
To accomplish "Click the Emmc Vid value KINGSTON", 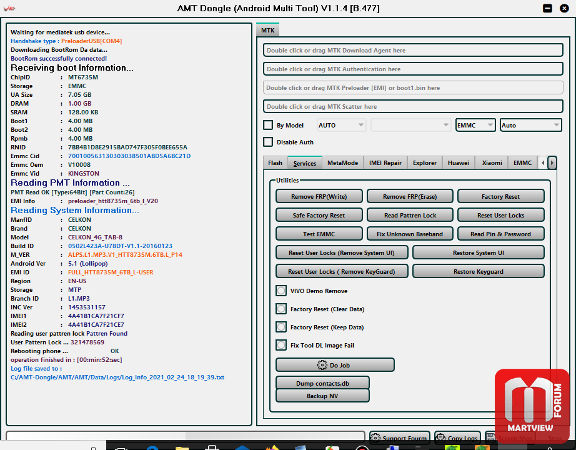I will 83,174.
